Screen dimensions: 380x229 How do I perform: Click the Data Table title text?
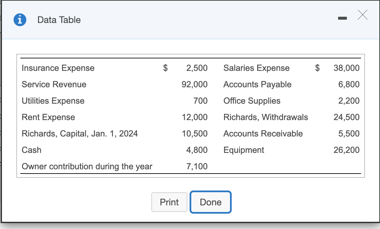[x=59, y=20]
